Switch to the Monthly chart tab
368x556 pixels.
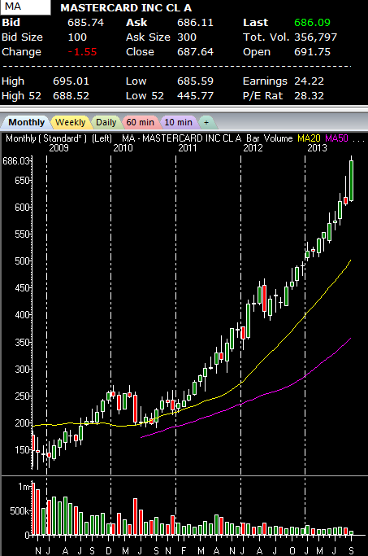[x=25, y=122]
